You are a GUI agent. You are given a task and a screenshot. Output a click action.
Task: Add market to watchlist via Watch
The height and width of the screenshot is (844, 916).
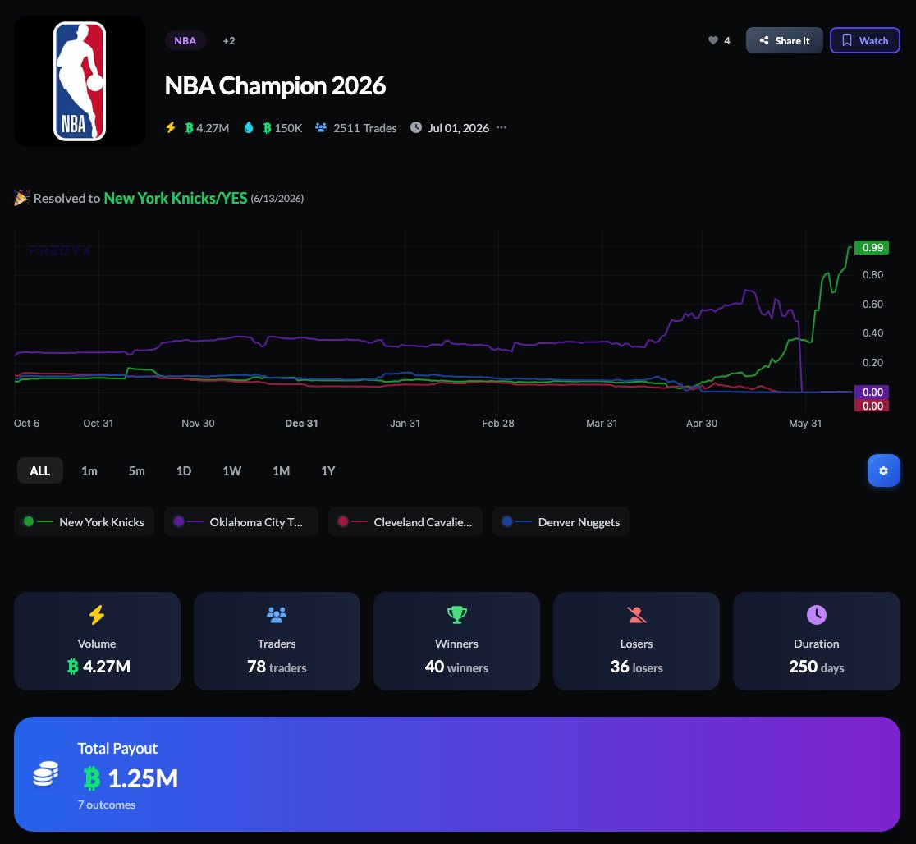point(864,40)
